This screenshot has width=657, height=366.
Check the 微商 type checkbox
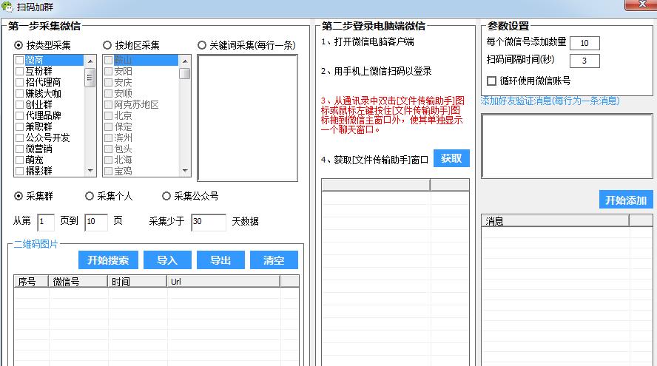tap(20, 61)
